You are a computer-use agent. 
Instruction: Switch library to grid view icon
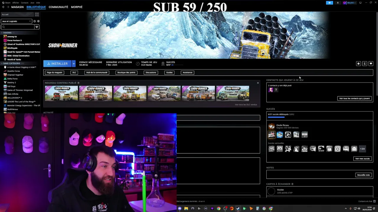point(37,14)
